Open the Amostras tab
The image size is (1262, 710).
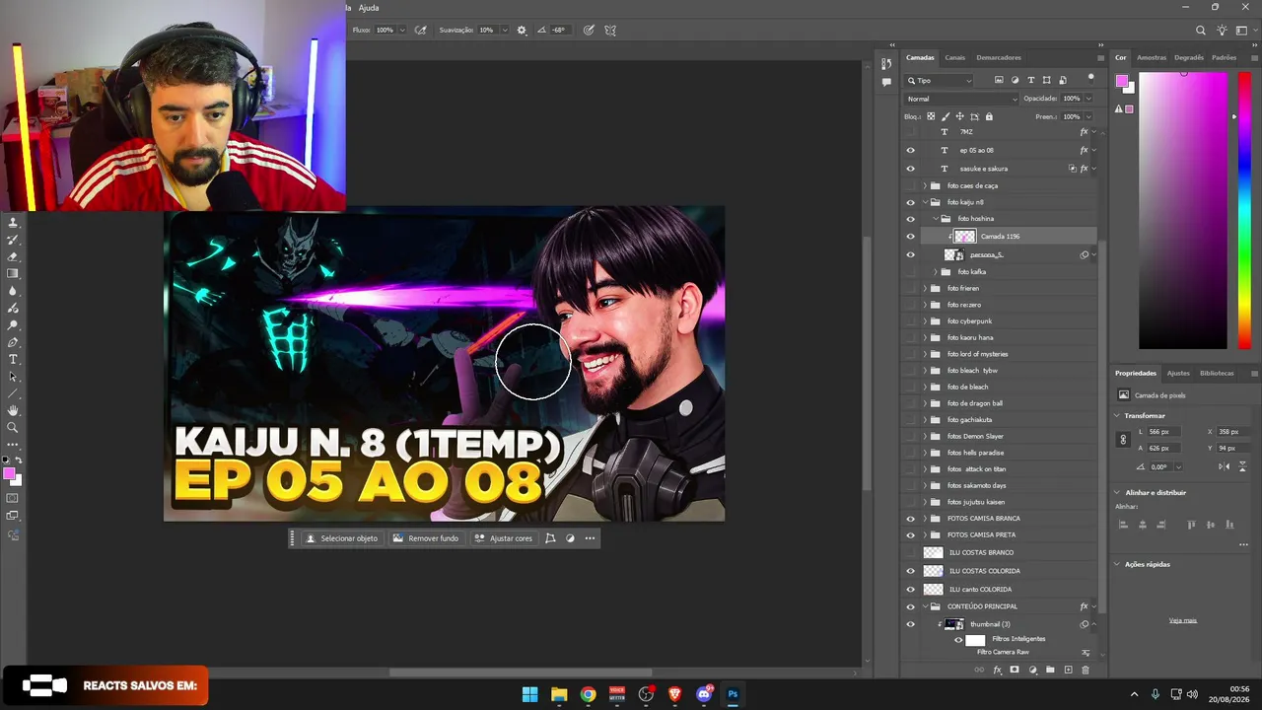[1152, 57]
